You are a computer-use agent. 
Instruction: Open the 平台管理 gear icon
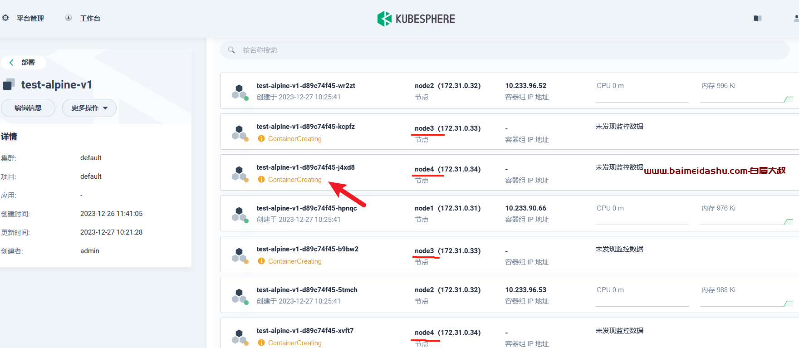(5, 18)
